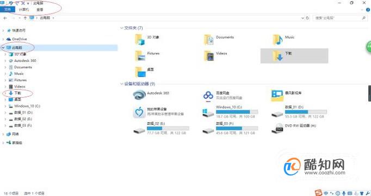
Task: Open the quick access toolbar customize dropdown
Action: point(28,3)
